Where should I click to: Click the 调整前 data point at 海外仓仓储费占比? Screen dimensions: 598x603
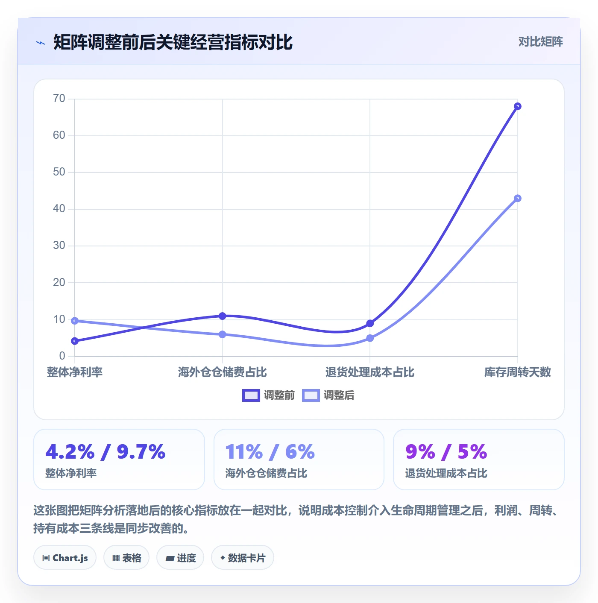click(223, 316)
